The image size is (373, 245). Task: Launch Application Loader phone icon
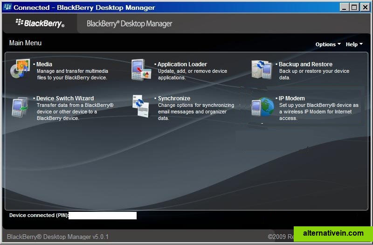point(141,70)
